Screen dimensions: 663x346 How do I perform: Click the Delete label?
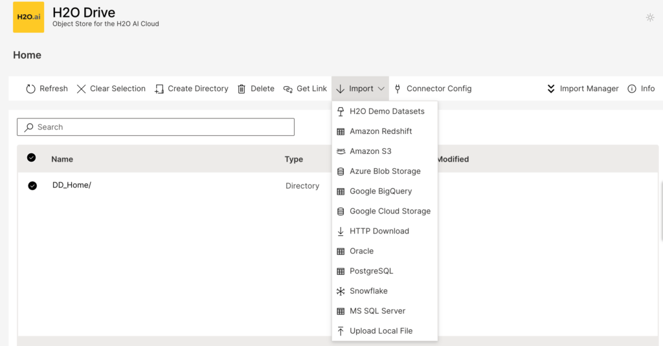click(262, 89)
